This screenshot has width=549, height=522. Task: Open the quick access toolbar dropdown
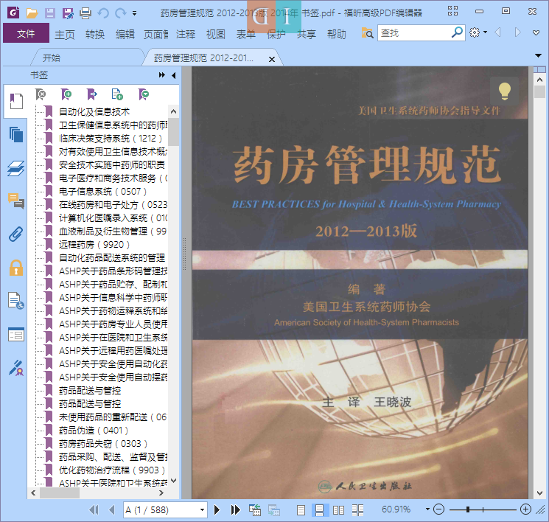coord(134,14)
